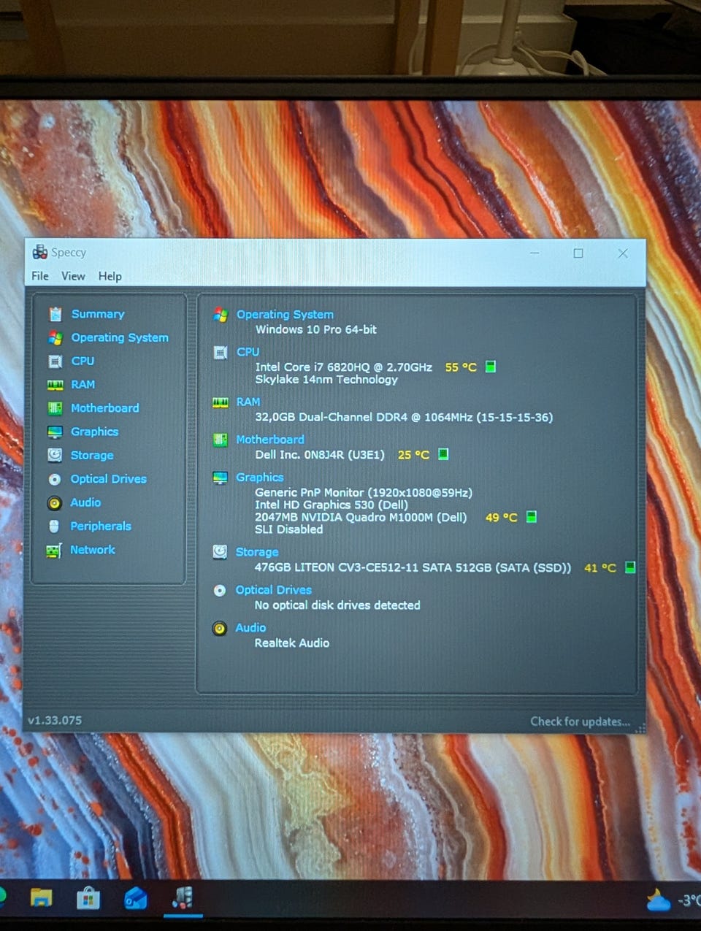This screenshot has height=931, width=701.
Task: Open Microsoft Store from the taskbar
Action: pyautogui.click(x=88, y=898)
